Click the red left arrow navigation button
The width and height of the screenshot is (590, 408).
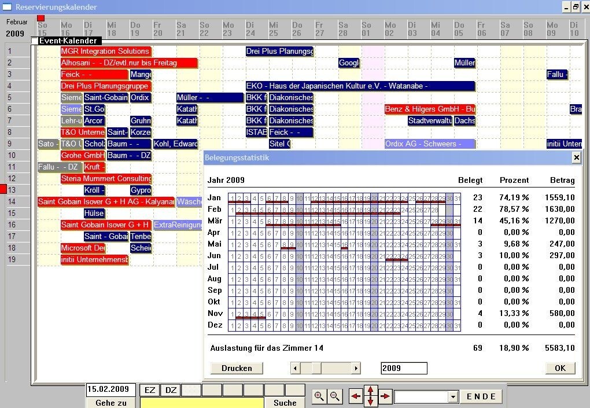tap(356, 396)
